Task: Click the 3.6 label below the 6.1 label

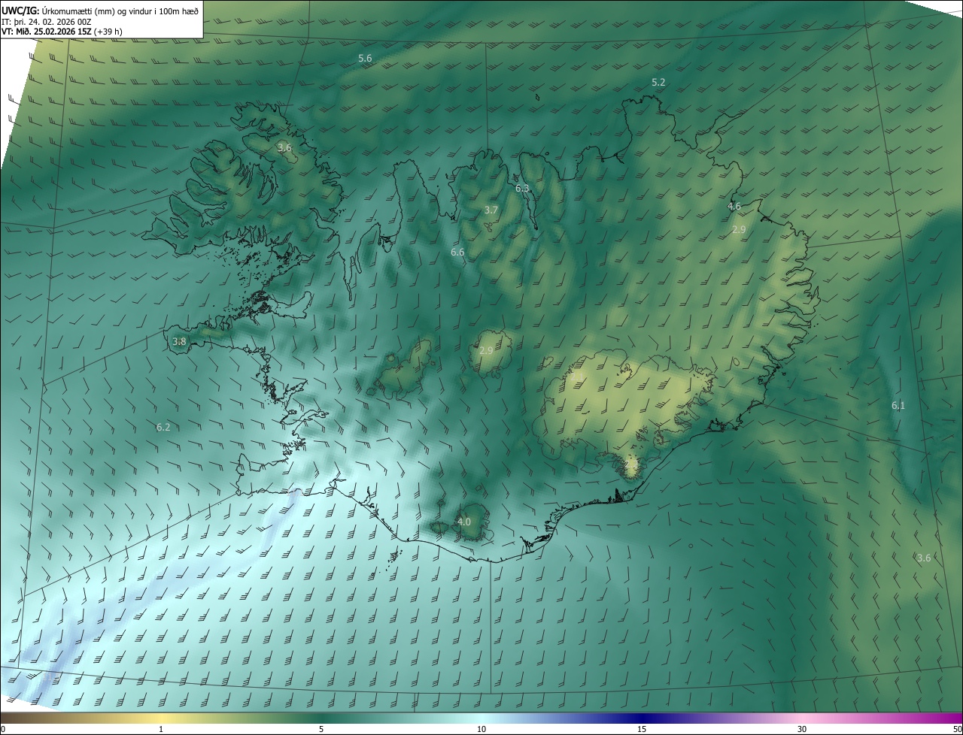Action: point(924,558)
